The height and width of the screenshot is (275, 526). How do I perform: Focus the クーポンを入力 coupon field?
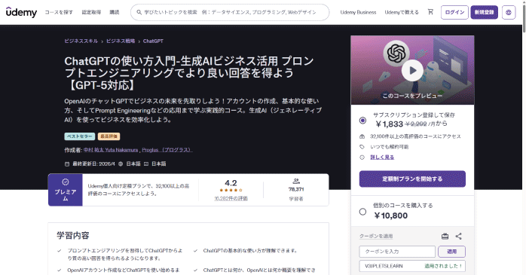397,252
